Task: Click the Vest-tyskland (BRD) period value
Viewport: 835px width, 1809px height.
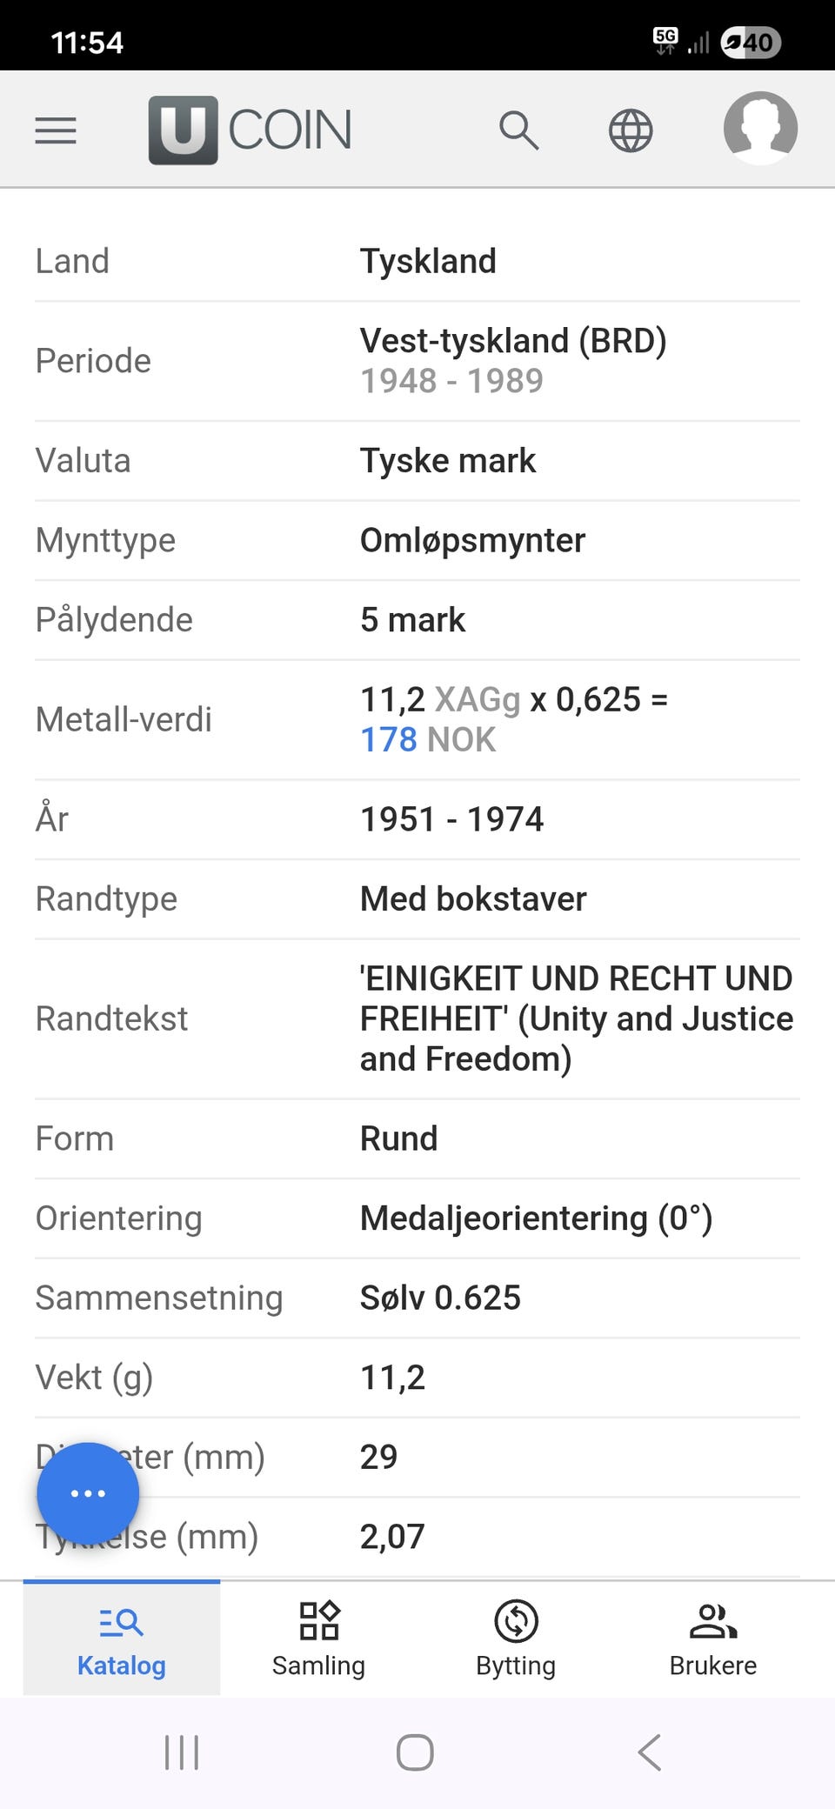Action: pyautogui.click(x=514, y=340)
